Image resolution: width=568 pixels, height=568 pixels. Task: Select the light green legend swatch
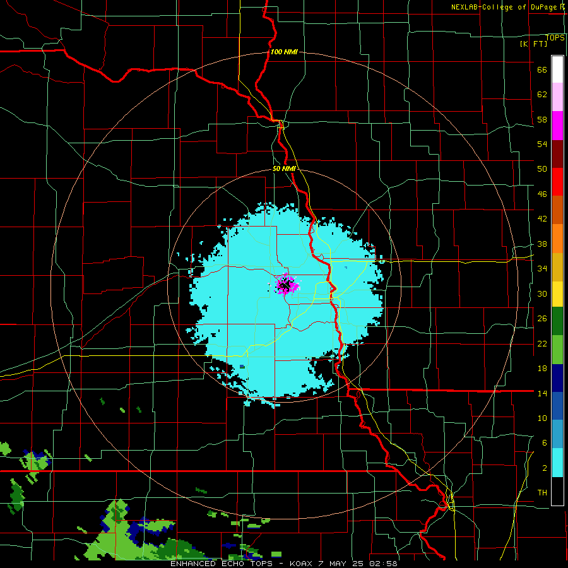click(557, 350)
